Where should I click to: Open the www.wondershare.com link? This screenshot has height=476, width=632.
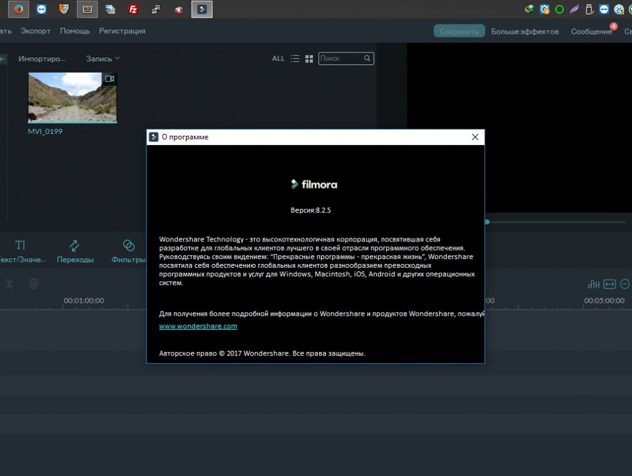pos(198,326)
